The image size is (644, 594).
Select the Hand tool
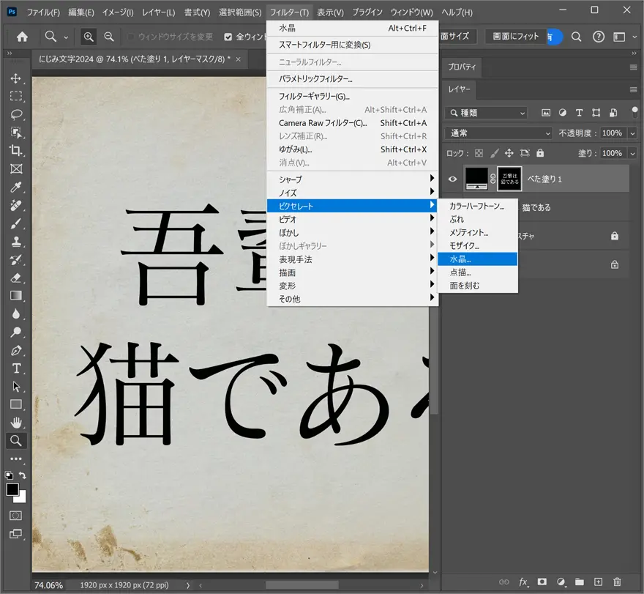pos(16,422)
